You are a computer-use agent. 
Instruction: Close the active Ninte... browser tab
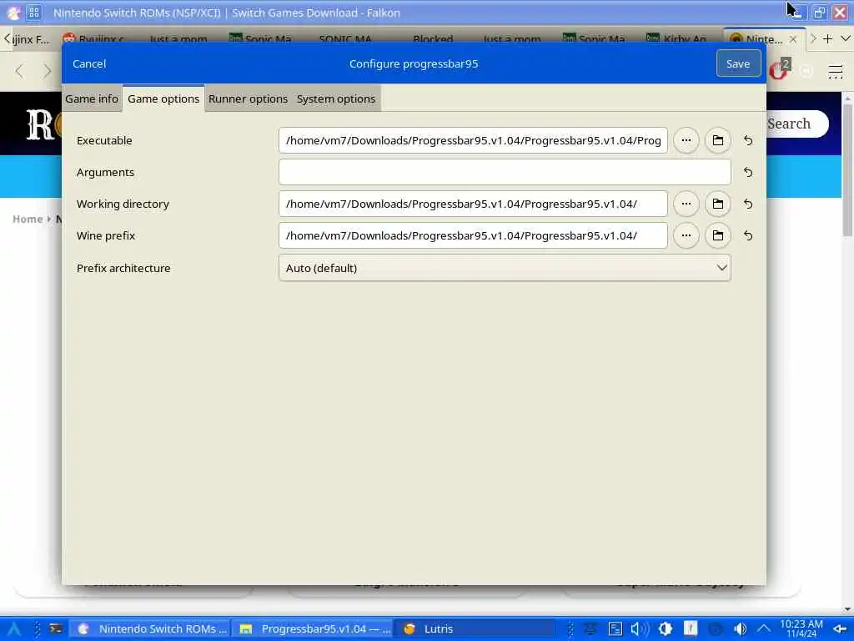coord(793,39)
